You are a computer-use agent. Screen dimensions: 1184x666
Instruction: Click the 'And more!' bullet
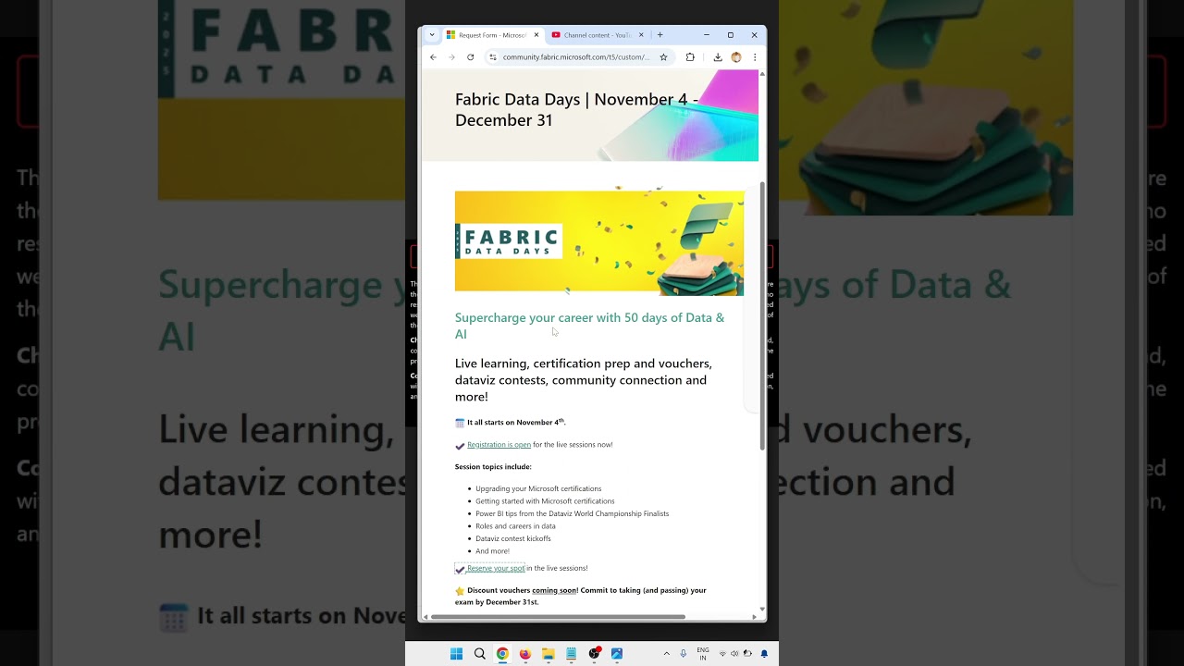pyautogui.click(x=492, y=551)
